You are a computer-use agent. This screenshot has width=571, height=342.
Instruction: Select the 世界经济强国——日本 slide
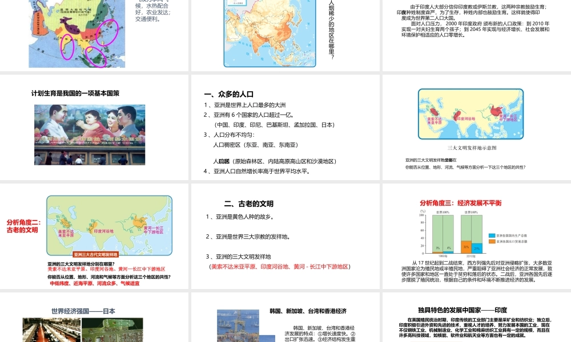94,317
